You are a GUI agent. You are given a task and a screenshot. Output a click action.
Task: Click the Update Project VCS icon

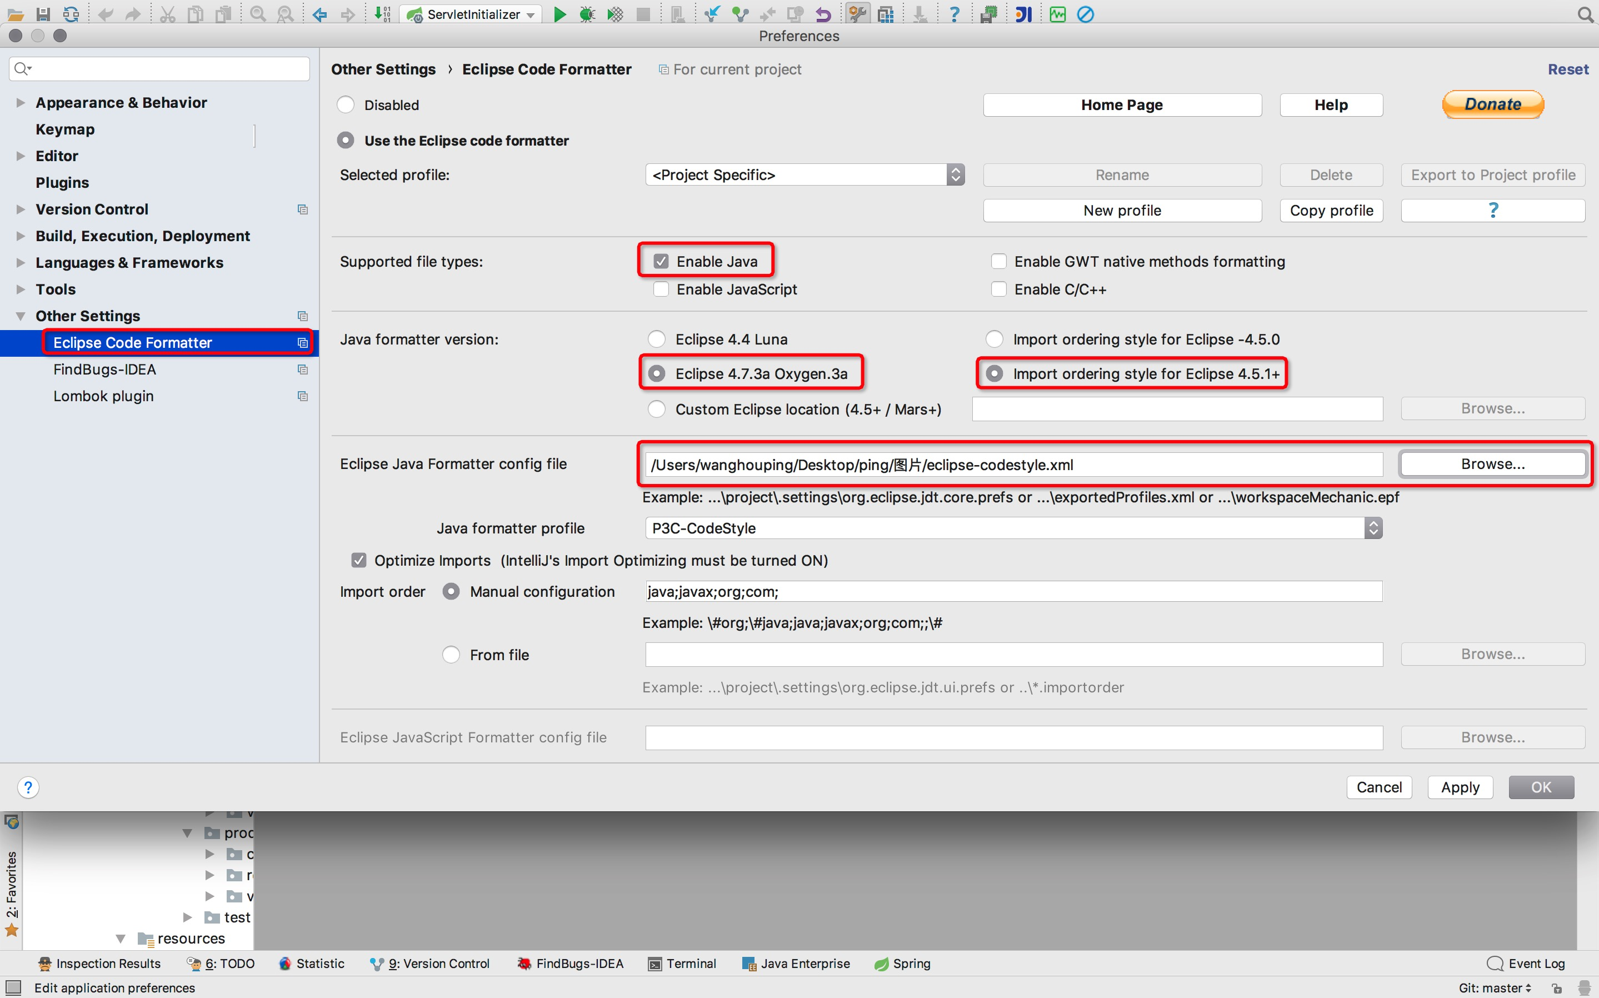click(711, 14)
